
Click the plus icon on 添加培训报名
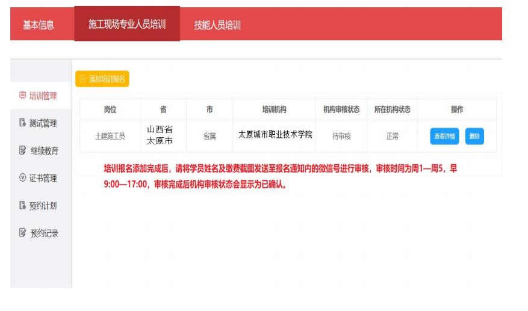(x=82, y=79)
